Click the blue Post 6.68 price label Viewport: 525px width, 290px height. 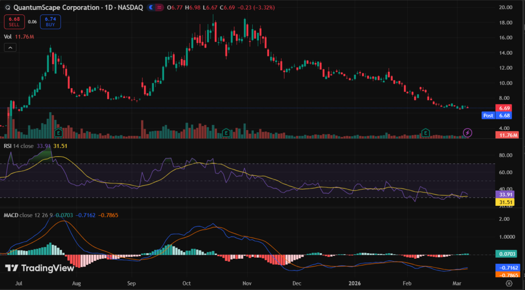(496, 116)
